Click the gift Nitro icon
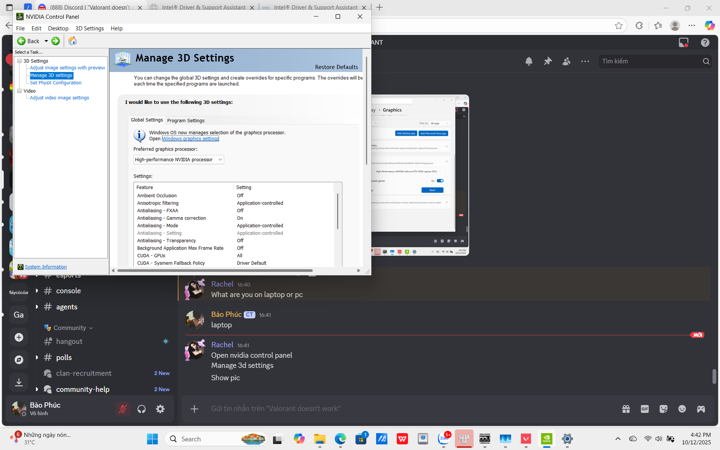This screenshot has width=720, height=450. (626, 409)
